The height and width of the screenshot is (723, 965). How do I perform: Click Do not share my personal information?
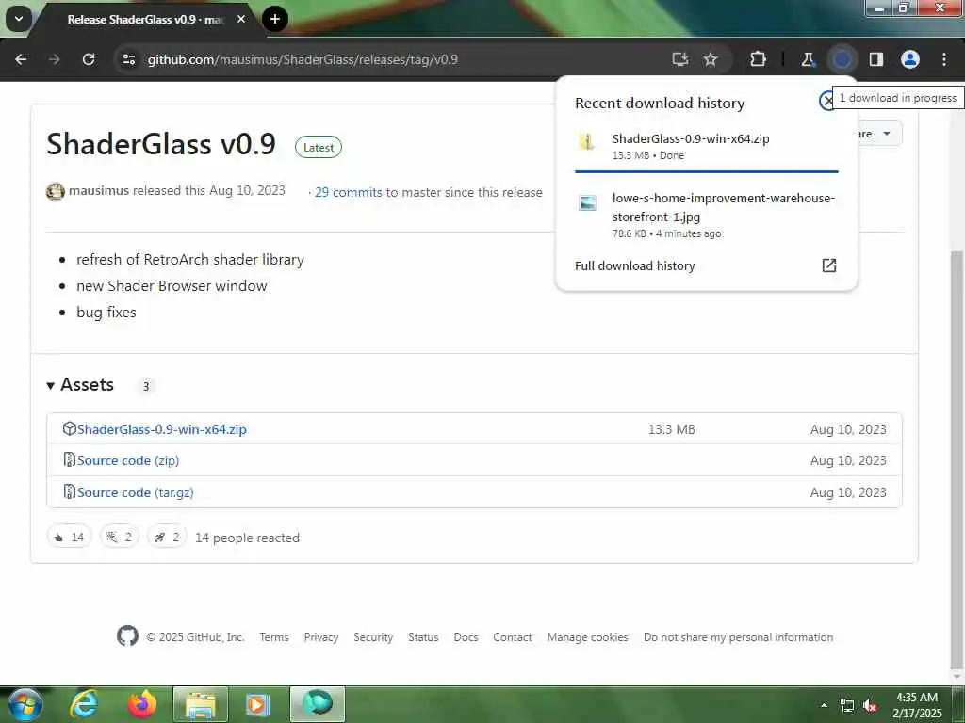738,637
